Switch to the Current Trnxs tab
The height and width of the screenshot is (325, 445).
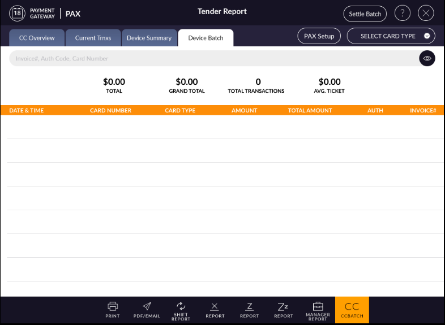point(93,38)
